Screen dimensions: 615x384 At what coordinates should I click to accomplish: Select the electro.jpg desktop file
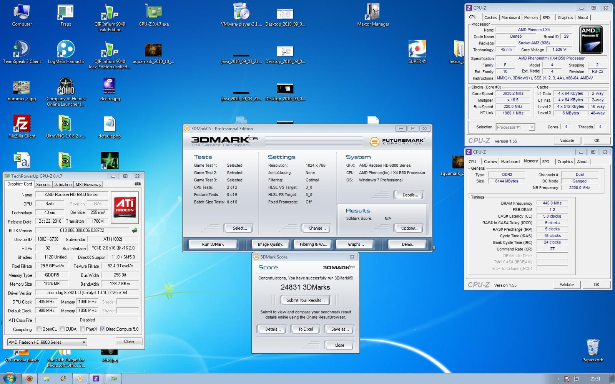point(110,89)
